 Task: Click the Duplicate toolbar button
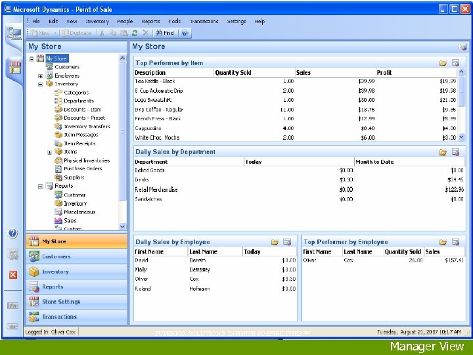[x=77, y=33]
